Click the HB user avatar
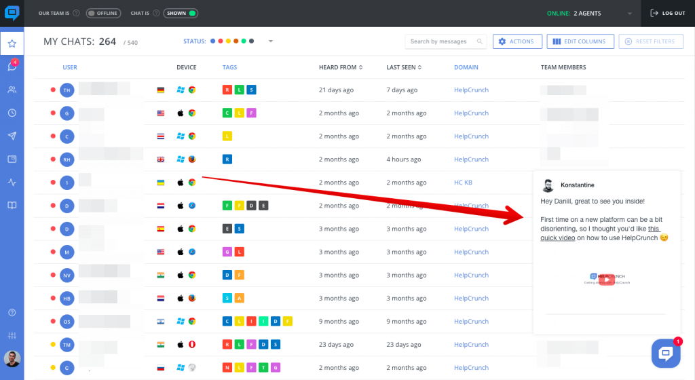The image size is (695, 380). (67, 298)
